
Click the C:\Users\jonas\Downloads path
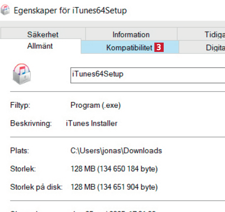tap(116, 151)
